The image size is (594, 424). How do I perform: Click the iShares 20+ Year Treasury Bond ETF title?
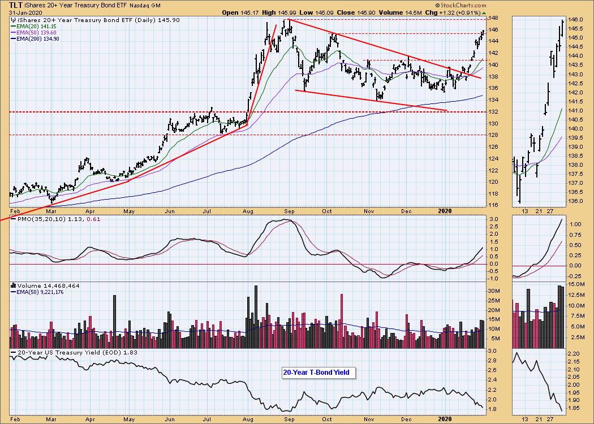(x=75, y=6)
